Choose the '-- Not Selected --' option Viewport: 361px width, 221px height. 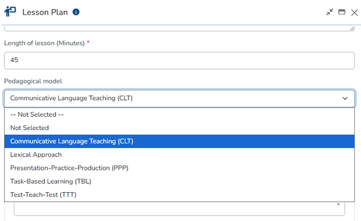[x=179, y=114]
